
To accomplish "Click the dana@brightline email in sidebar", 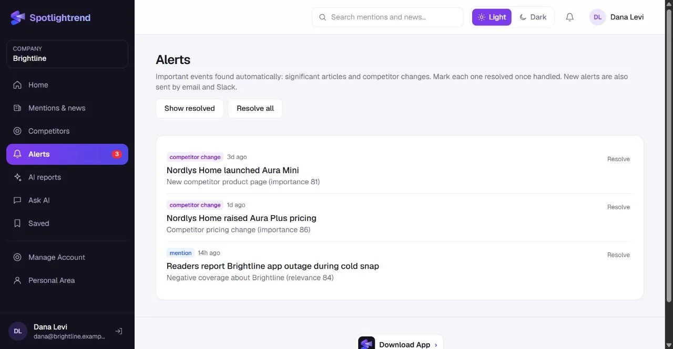I will pyautogui.click(x=69, y=336).
